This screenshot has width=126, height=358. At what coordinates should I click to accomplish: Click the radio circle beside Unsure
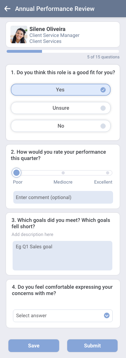pyautogui.click(x=103, y=108)
